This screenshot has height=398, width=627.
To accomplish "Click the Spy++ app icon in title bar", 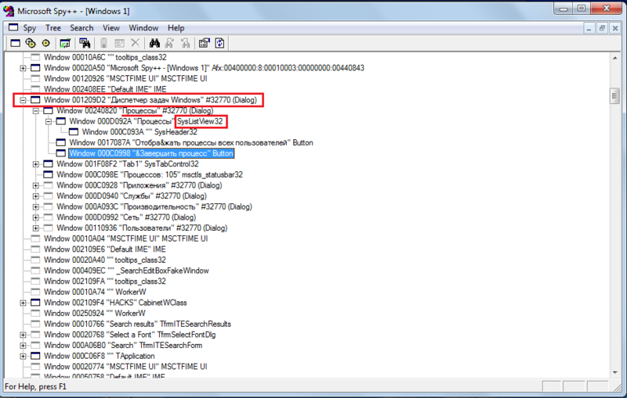I will [9, 11].
